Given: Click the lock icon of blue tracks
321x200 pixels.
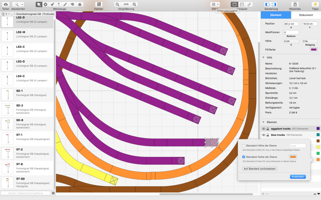Looking at the screenshot, I should [268, 135].
